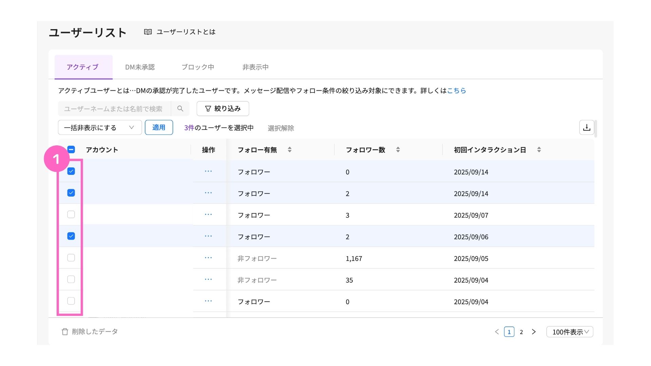651x366 pixels.
Task: Check the 2025/09/07 row checkbox
Action: 71,215
